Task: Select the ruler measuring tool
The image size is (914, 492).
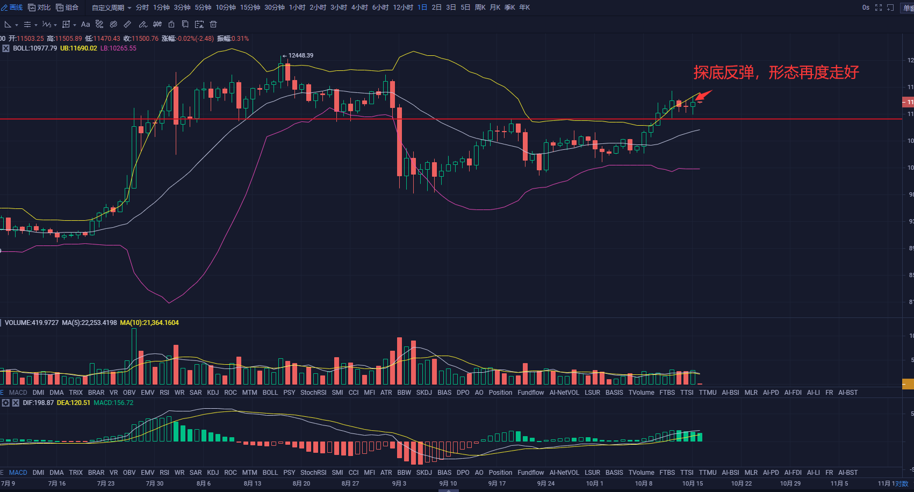Action: 127,24
